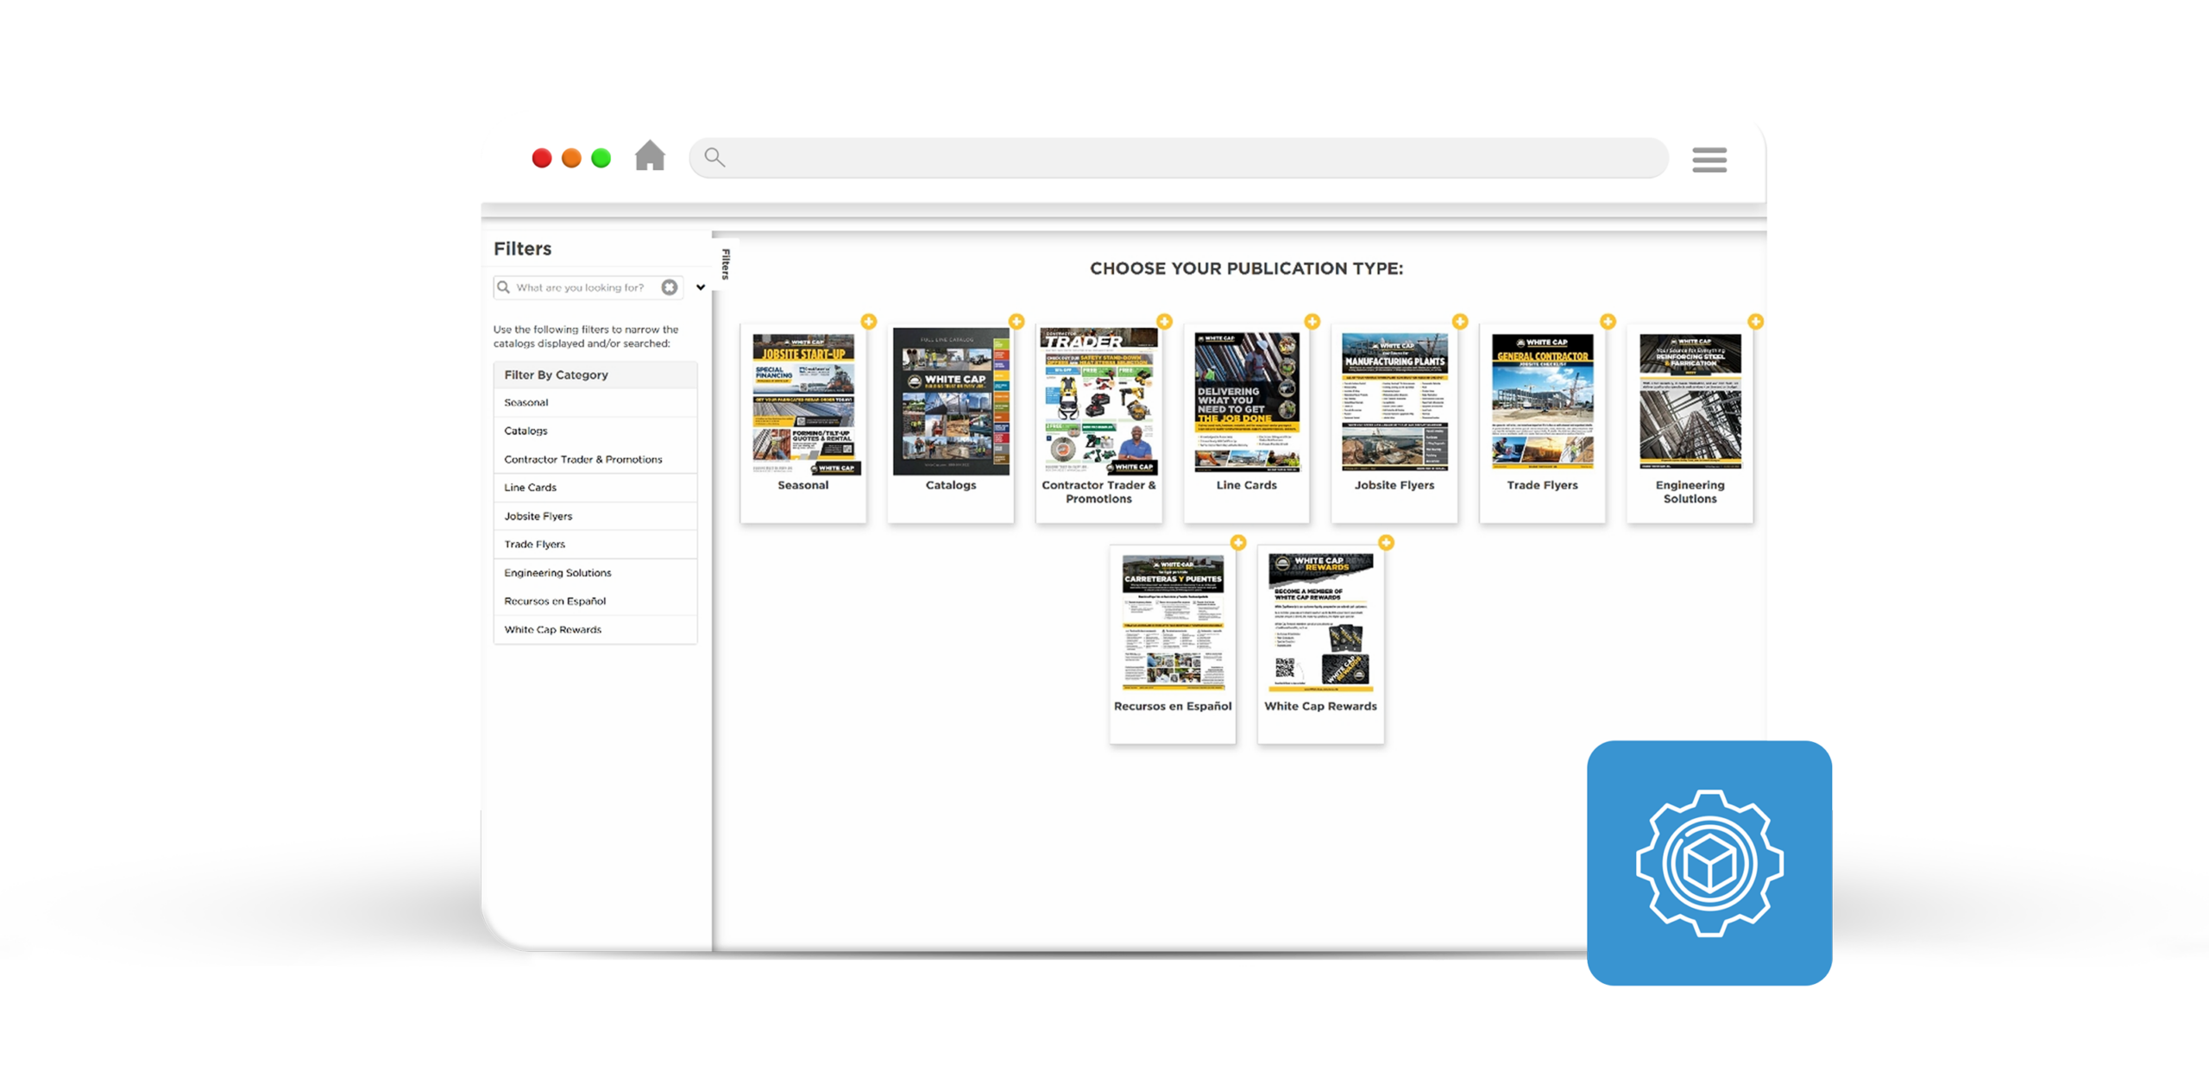Open the Trade Flyers publication thumbnail
The height and width of the screenshot is (1077, 2209).
click(1542, 402)
